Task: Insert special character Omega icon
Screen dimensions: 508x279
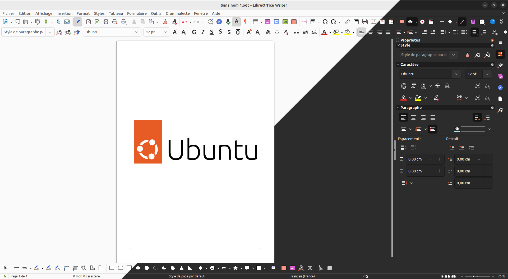Action: click(325, 22)
